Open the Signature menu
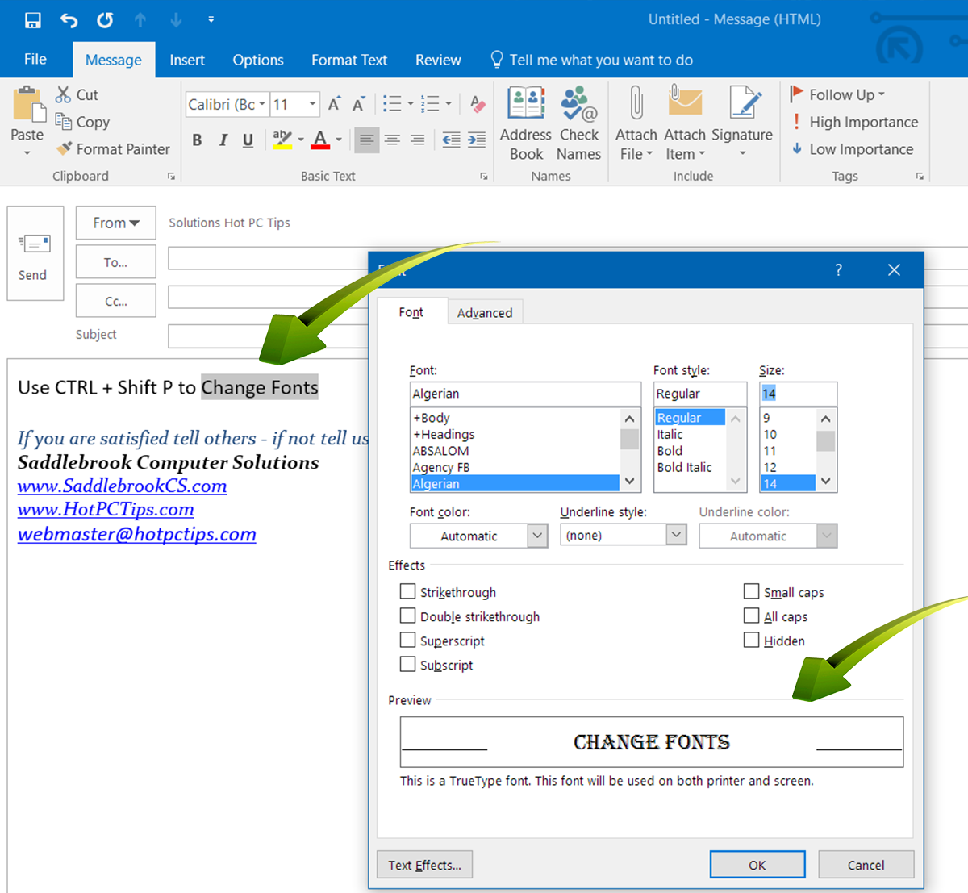968x893 pixels. click(742, 123)
